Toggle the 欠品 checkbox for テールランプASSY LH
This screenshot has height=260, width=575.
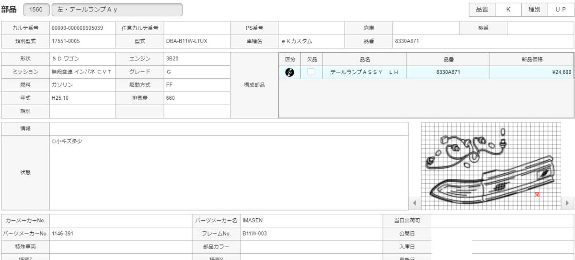tap(311, 72)
